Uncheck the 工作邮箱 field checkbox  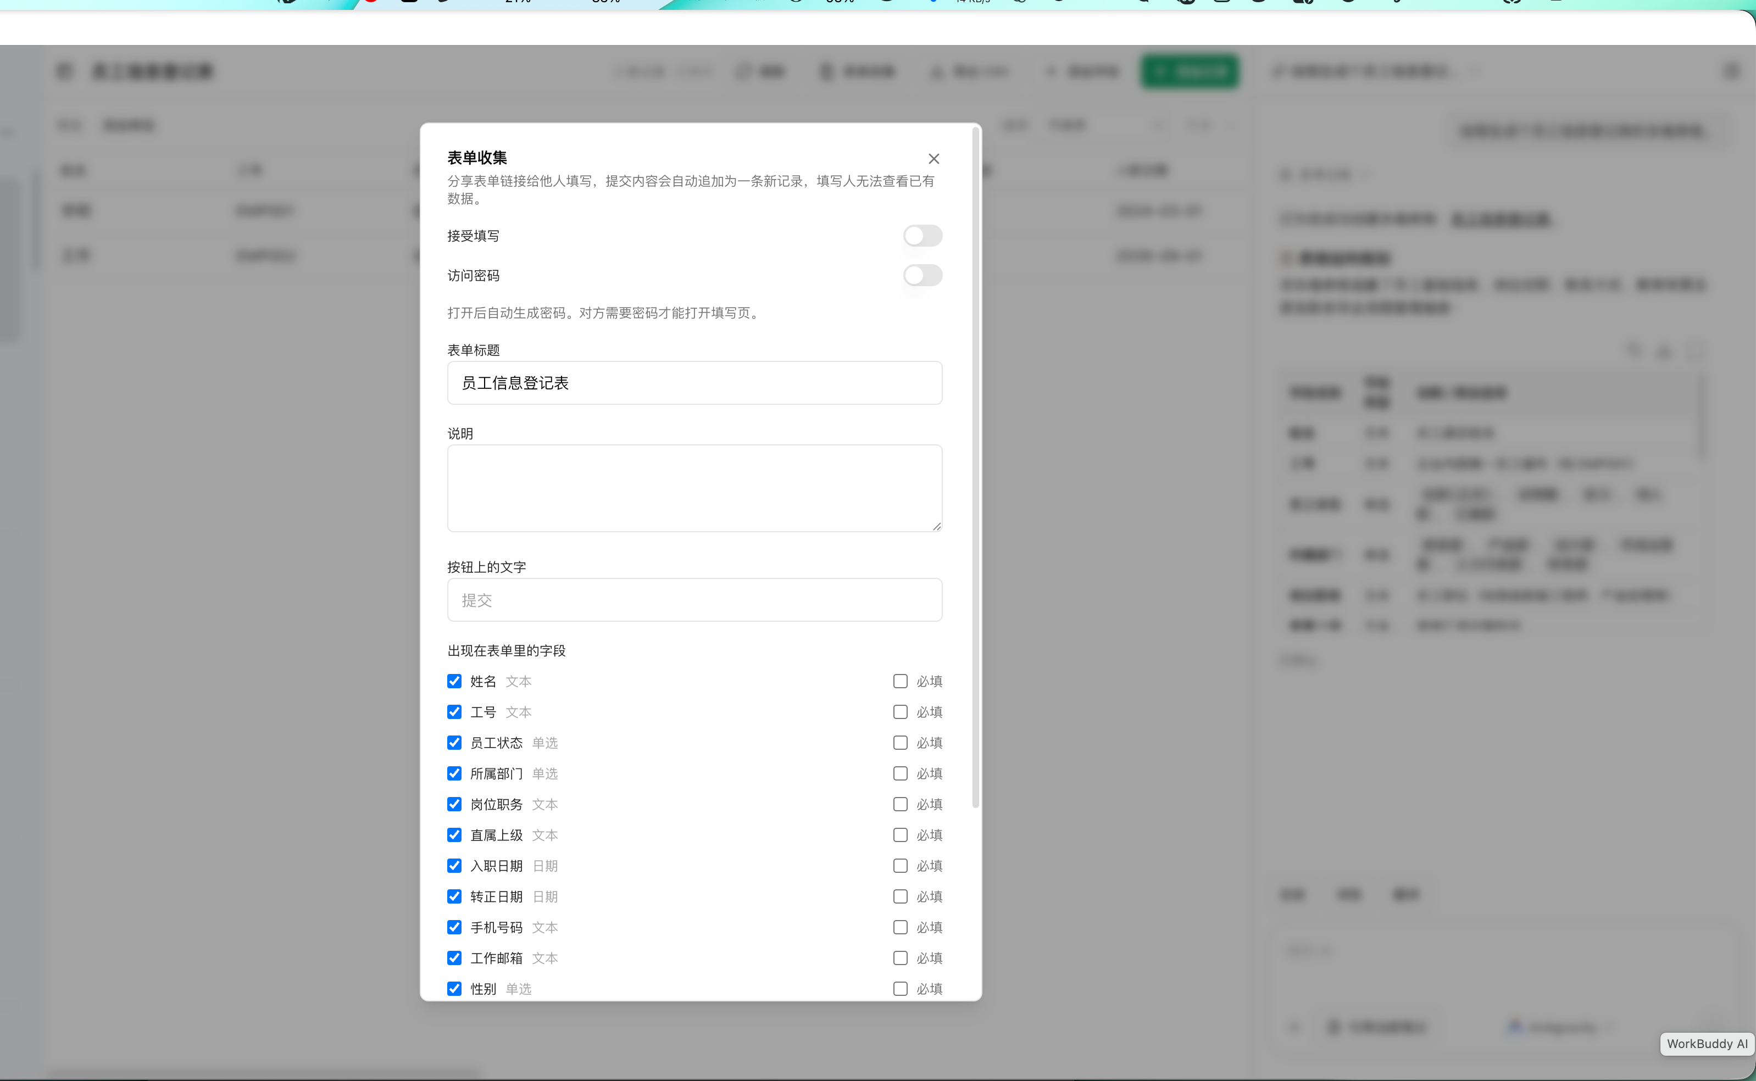tap(454, 958)
